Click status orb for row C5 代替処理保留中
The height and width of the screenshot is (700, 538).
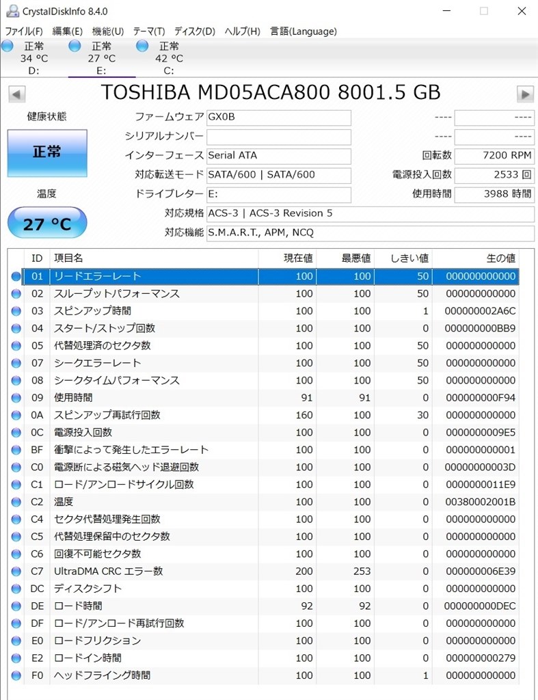coord(16,537)
